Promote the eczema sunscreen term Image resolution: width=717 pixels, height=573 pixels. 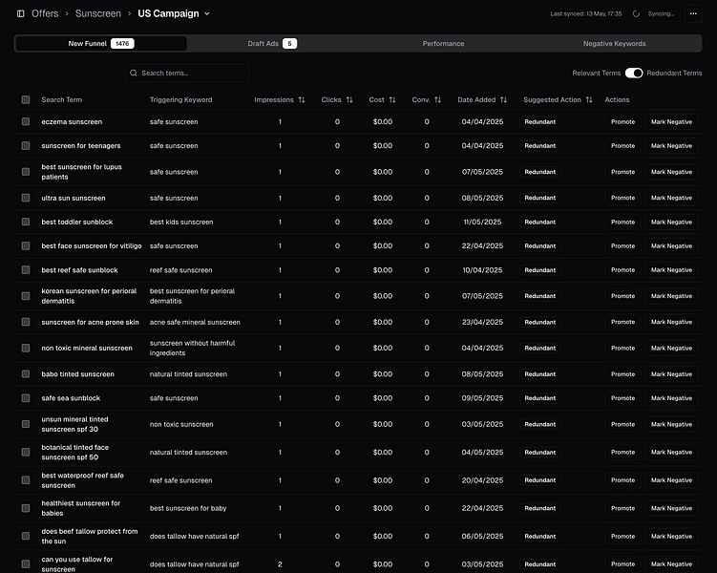click(x=622, y=121)
